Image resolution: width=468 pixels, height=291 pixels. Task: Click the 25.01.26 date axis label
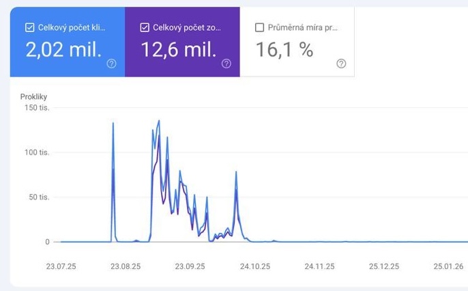tap(448, 266)
